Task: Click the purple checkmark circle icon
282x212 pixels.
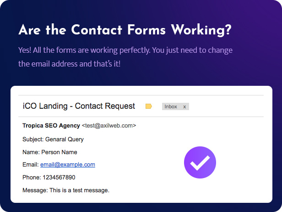Action: coord(200,162)
